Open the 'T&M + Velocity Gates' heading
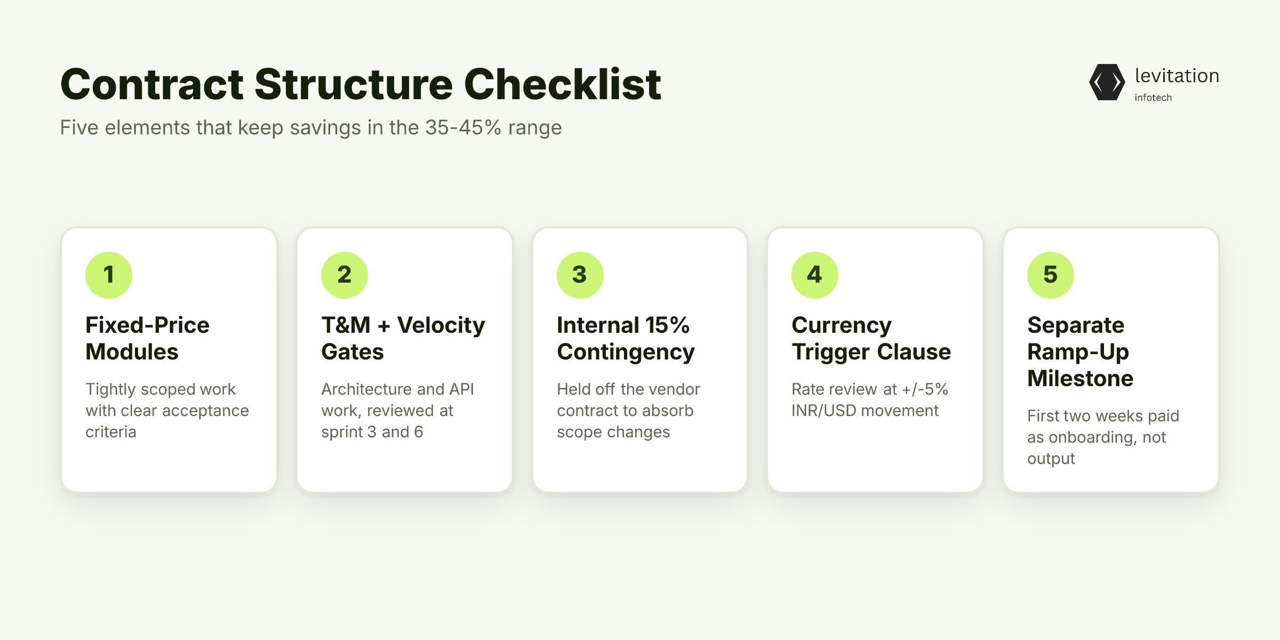The image size is (1280, 640). [403, 338]
